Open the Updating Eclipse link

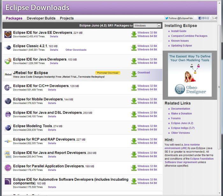[181, 46]
